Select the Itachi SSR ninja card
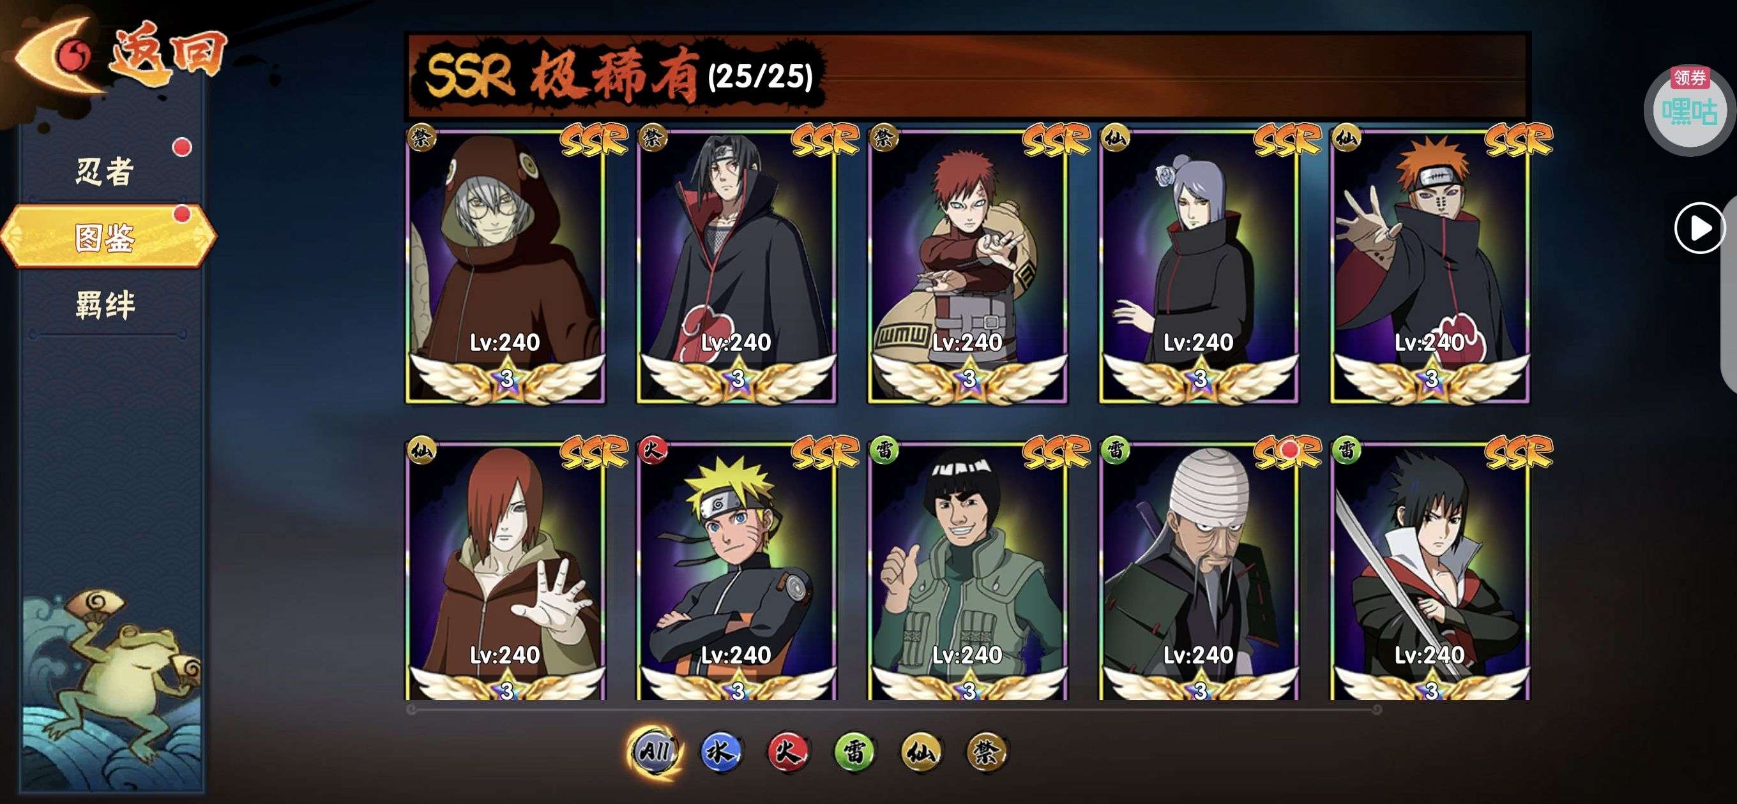 pyautogui.click(x=737, y=266)
